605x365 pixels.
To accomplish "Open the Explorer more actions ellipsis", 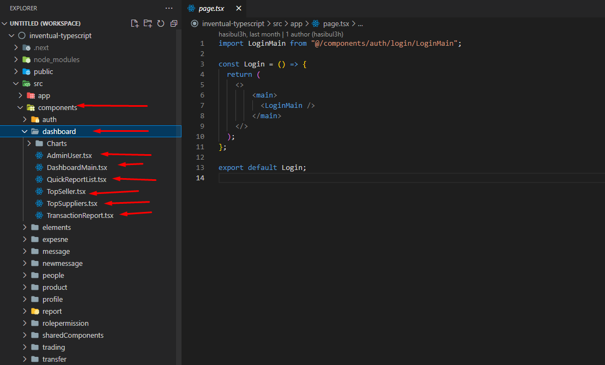I will pos(169,8).
